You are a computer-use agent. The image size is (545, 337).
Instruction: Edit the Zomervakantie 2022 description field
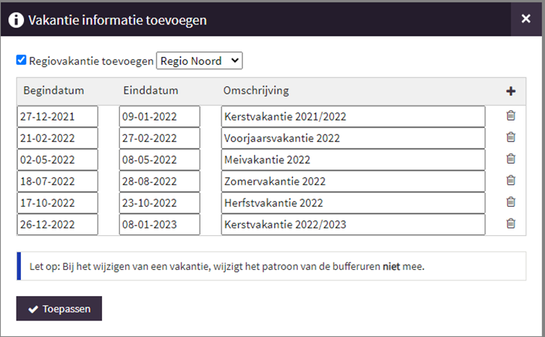point(353,181)
